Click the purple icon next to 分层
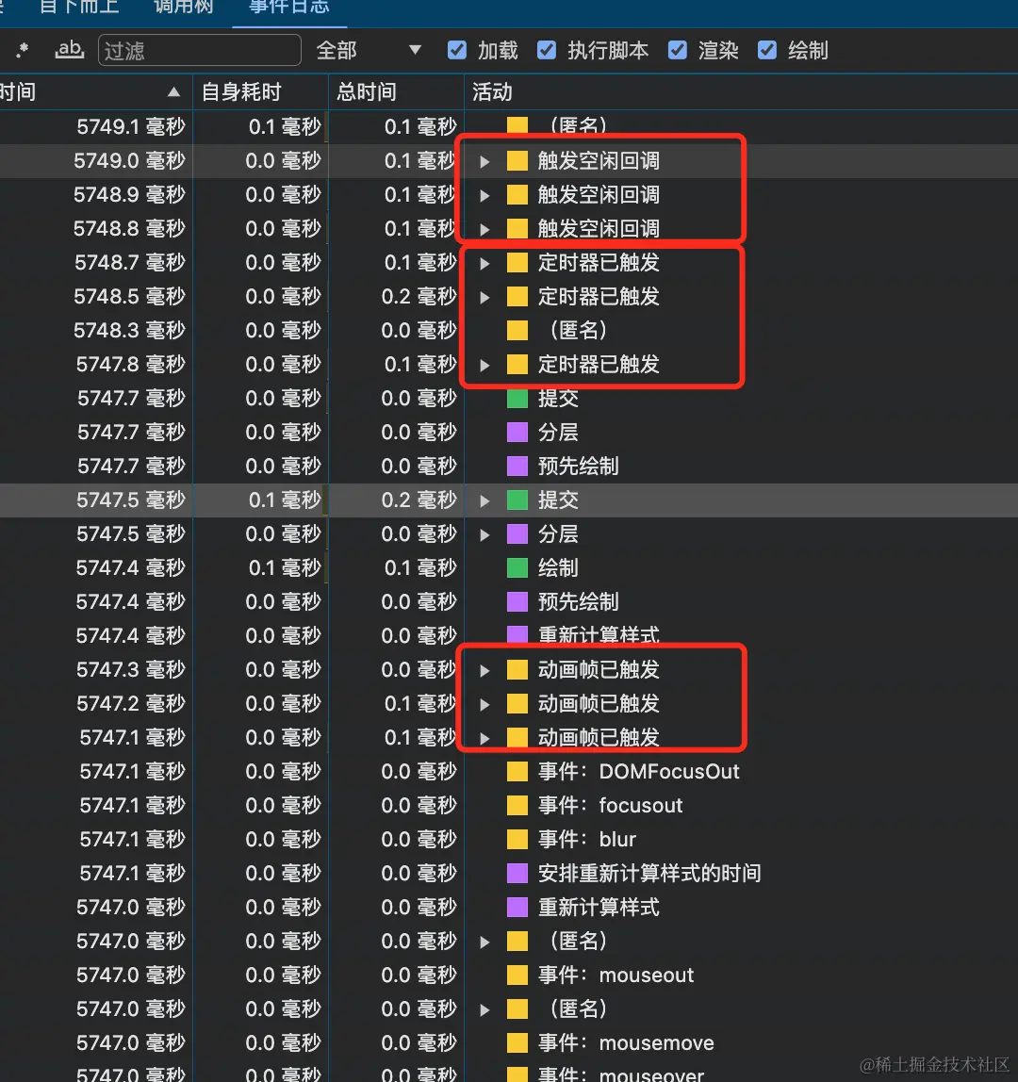Image resolution: width=1018 pixels, height=1082 pixels. click(517, 433)
